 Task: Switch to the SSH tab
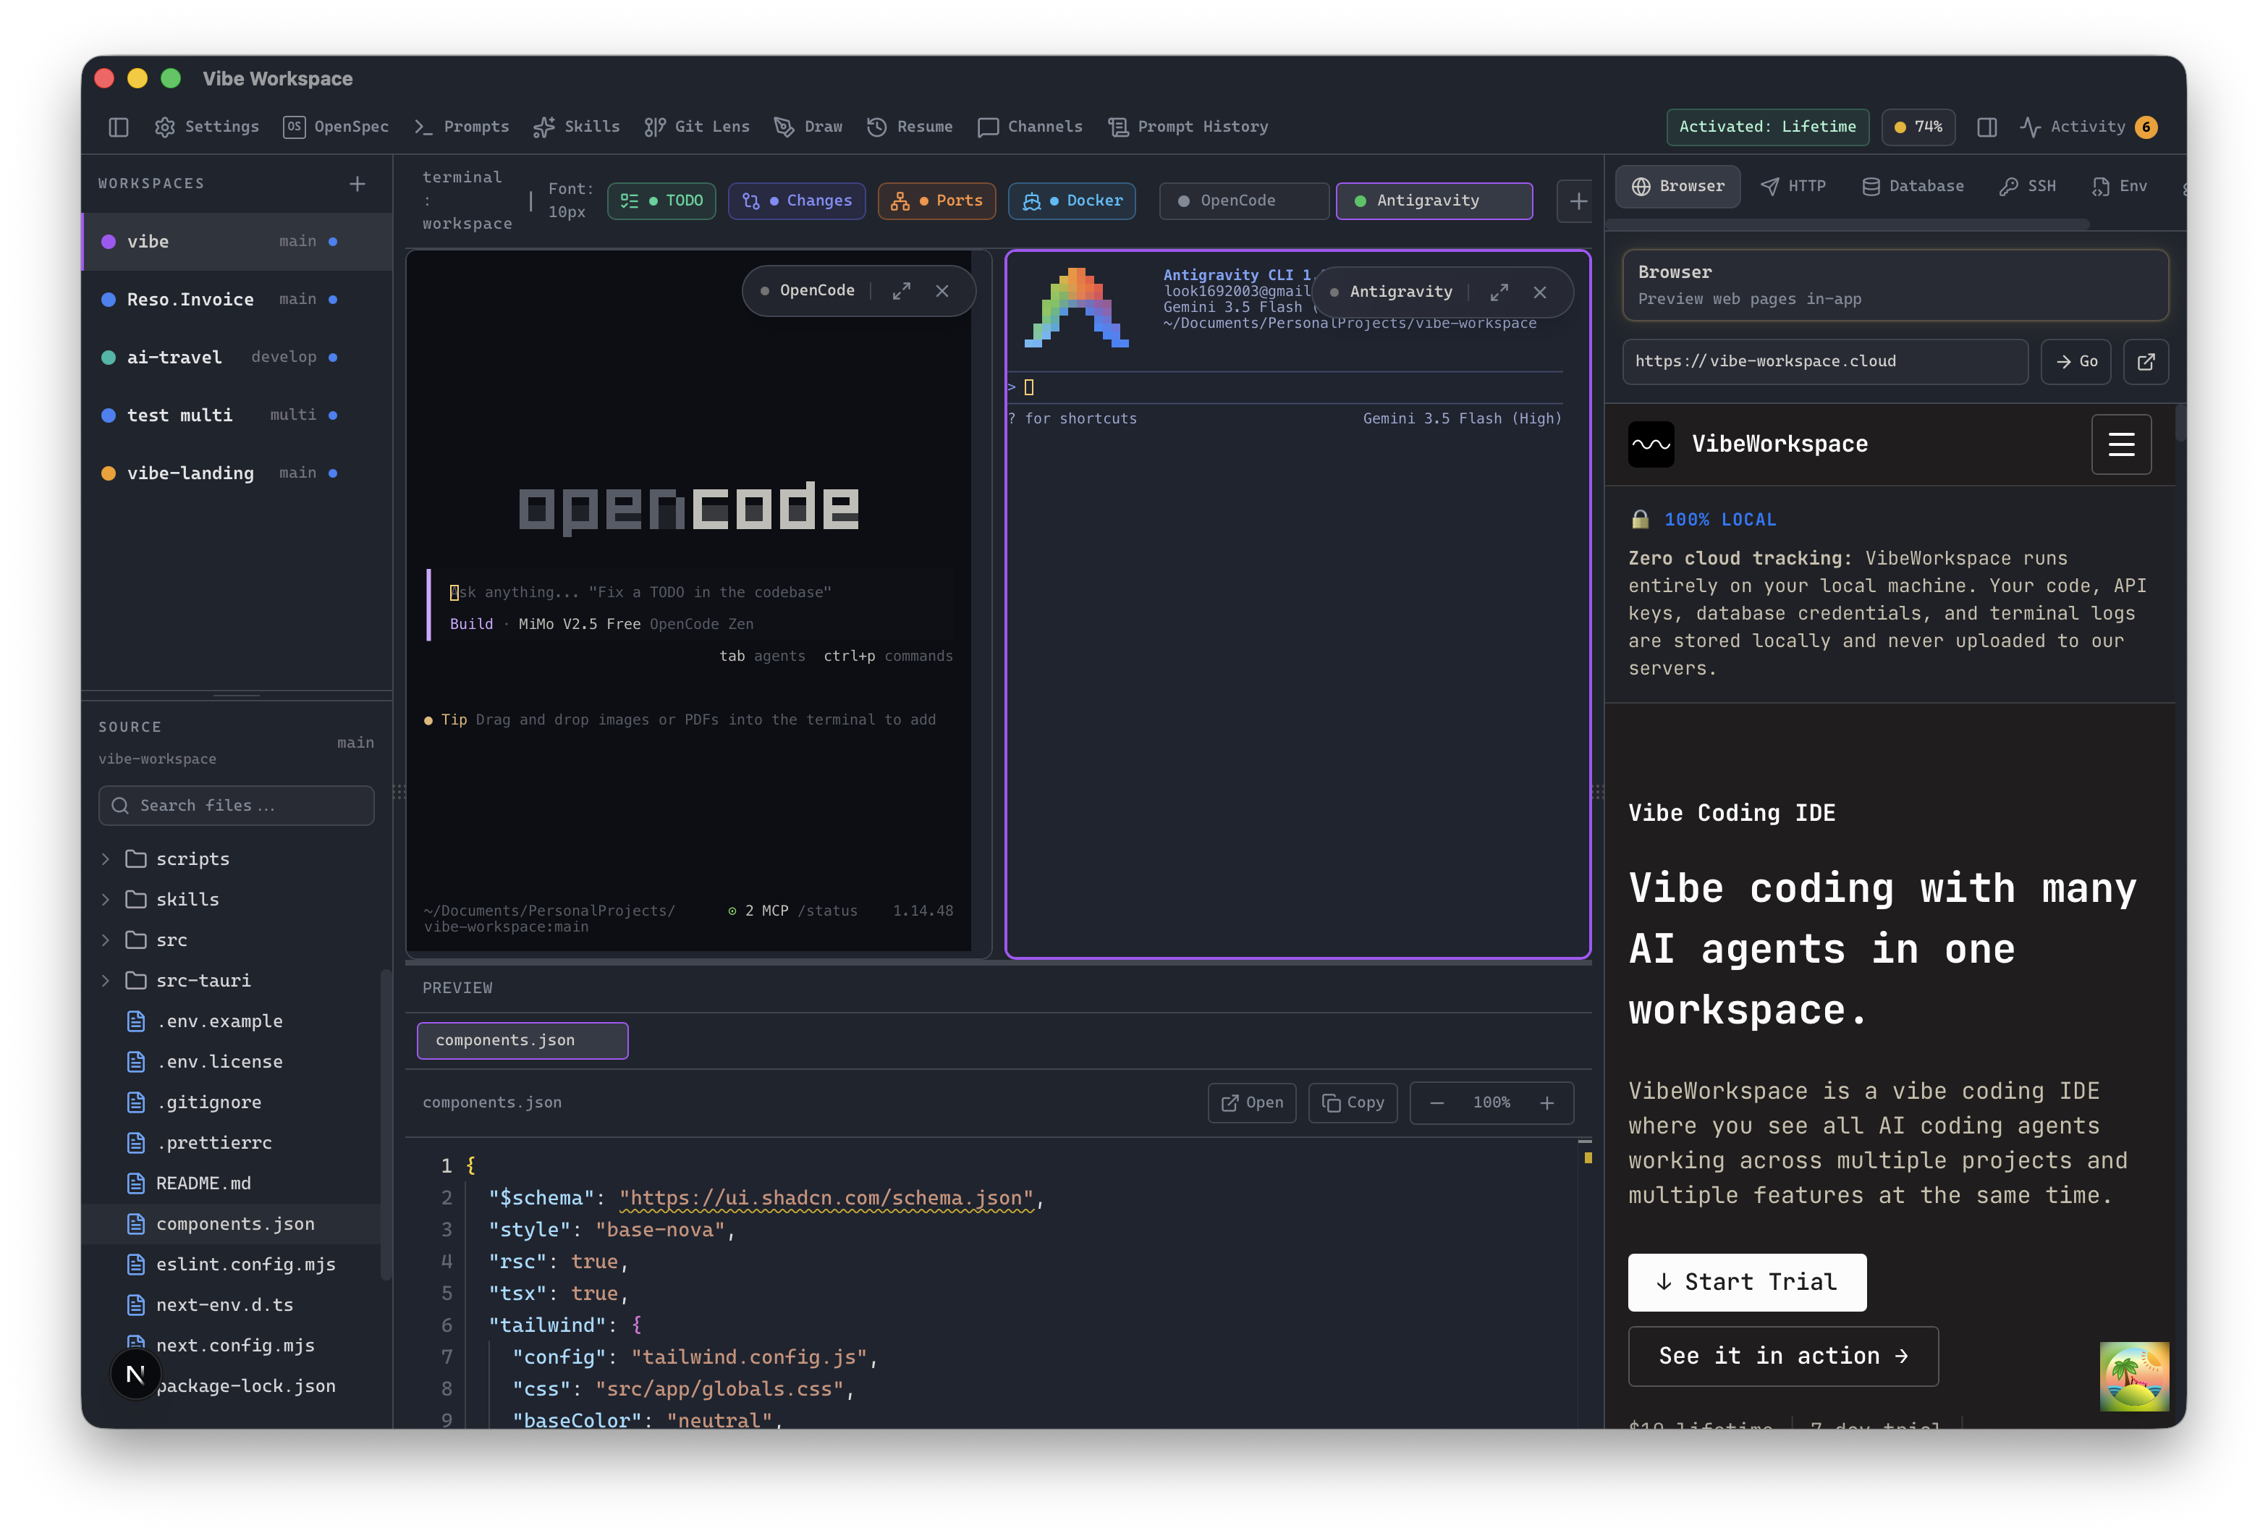coord(2027,186)
